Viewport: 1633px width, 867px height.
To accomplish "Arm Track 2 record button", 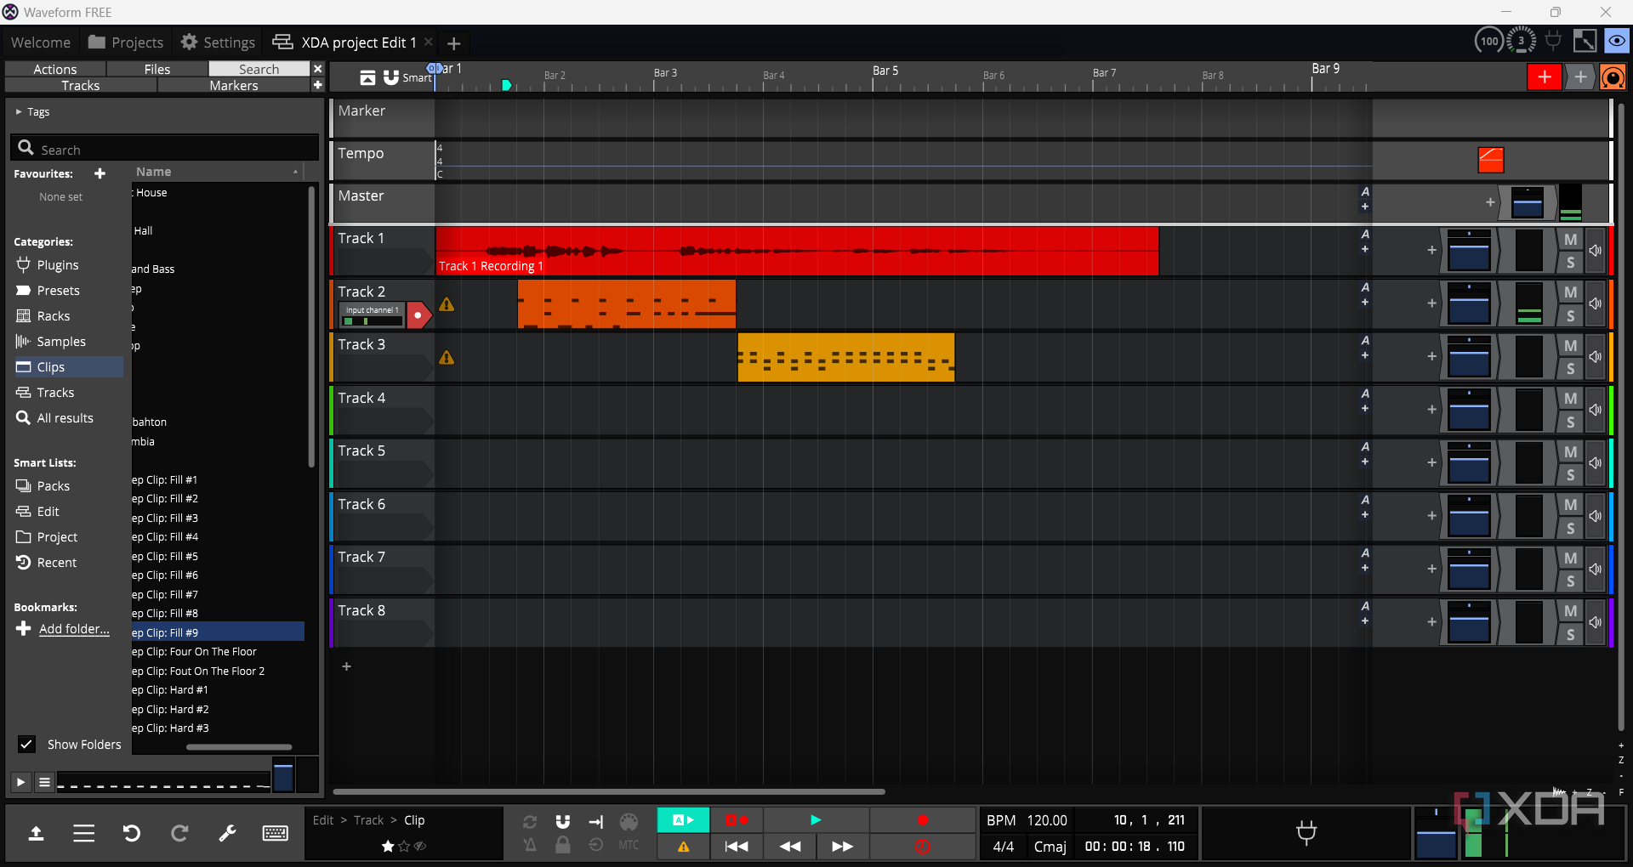I will coord(418,315).
